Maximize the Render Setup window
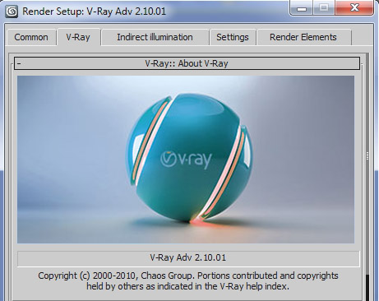The width and height of the screenshot is (379, 301). pyautogui.click(x=324, y=8)
